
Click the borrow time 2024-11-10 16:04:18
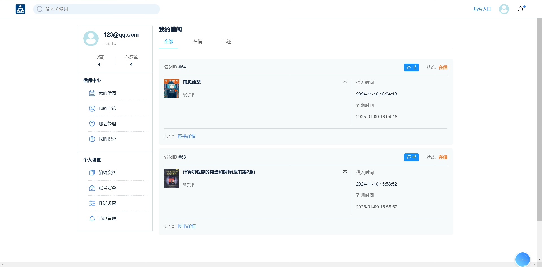pos(377,94)
